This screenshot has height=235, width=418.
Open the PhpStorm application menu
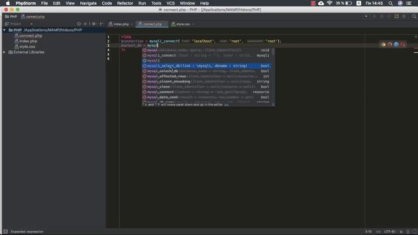tap(25, 3)
